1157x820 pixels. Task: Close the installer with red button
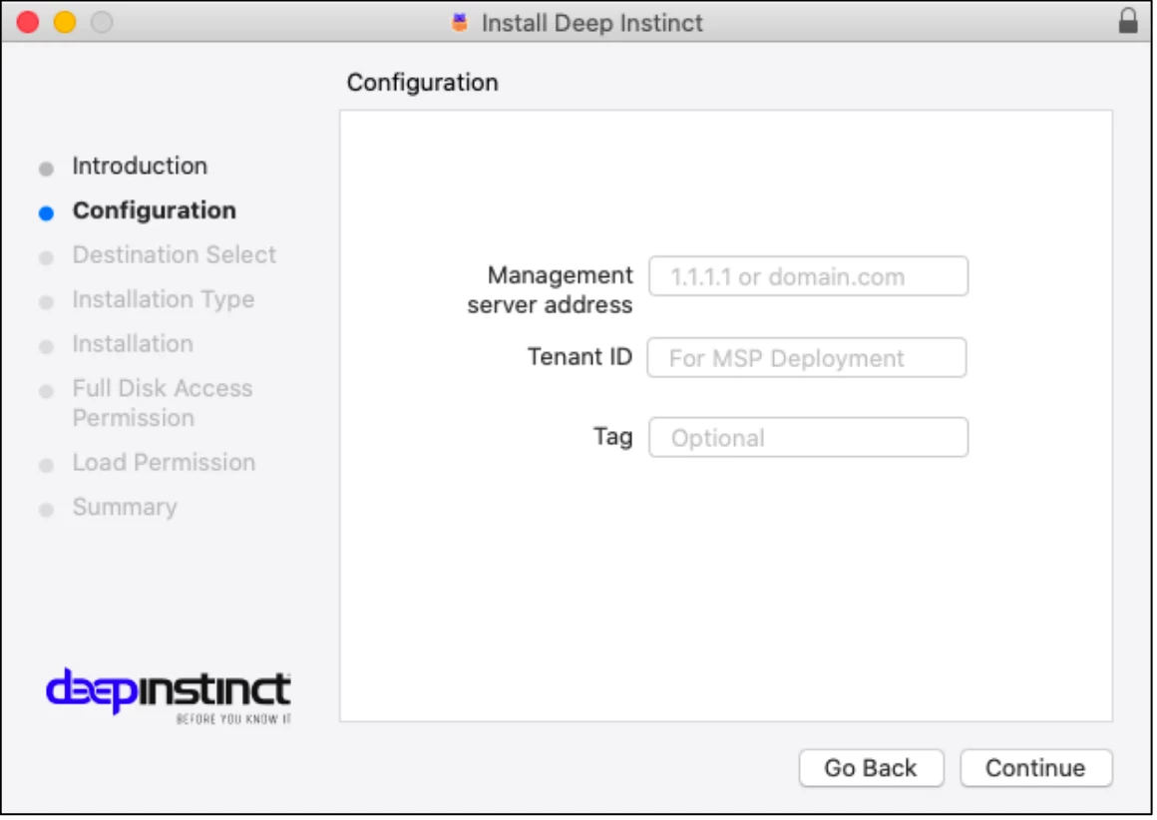pyautogui.click(x=28, y=22)
